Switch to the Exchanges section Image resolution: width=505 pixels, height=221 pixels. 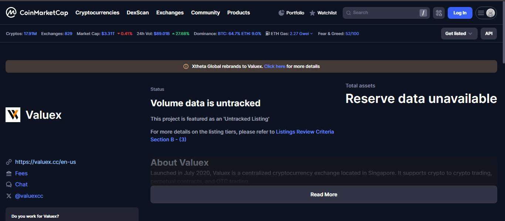click(170, 13)
